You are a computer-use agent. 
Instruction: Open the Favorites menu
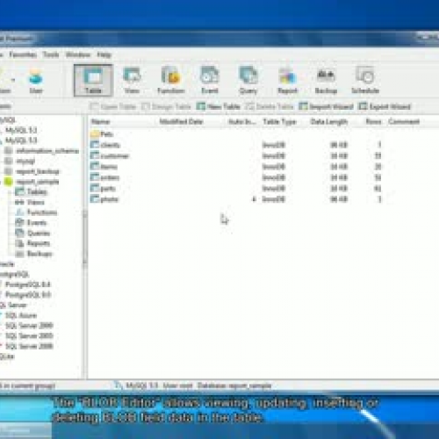(23, 54)
